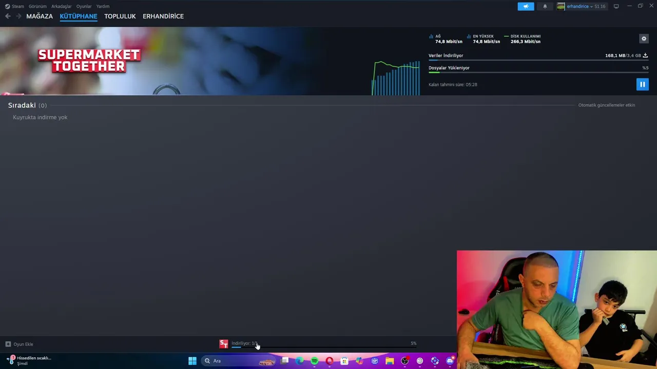Click the network speed graph
Viewport: 657px width, 369px height.
(396, 78)
